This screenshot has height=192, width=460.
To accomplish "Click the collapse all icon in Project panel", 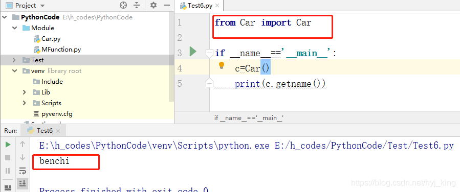I will pyautogui.click(x=137, y=5).
